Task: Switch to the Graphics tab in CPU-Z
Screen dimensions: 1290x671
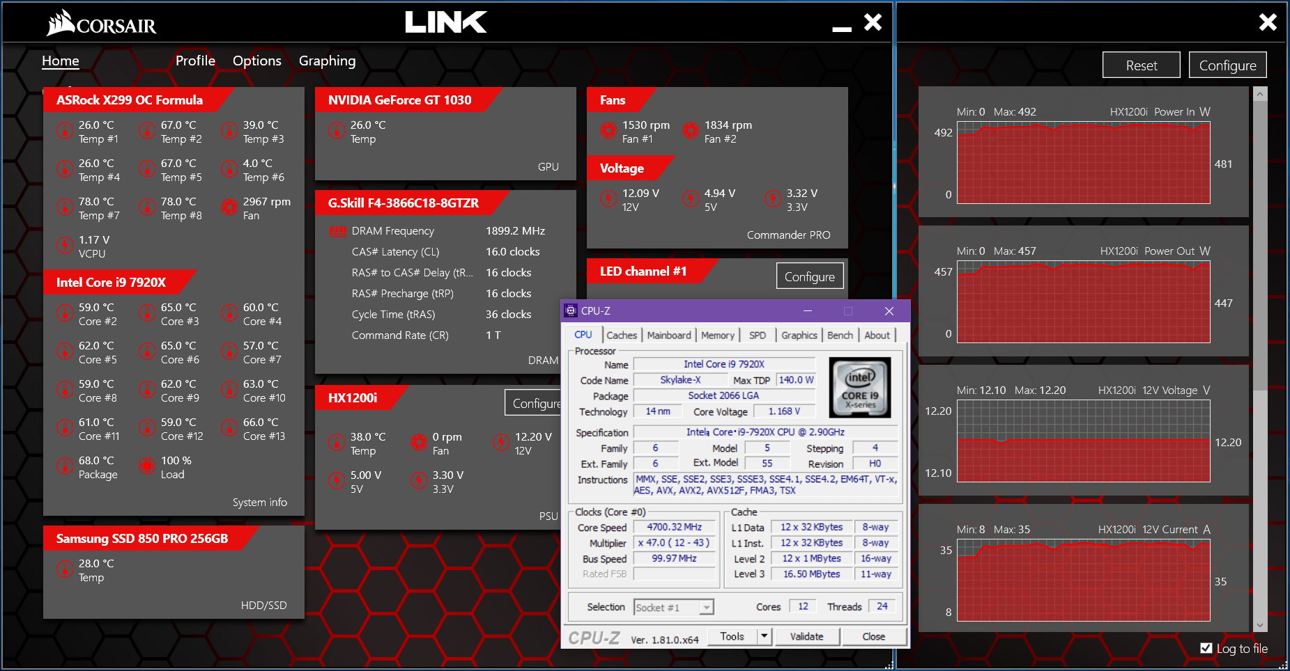Action: [799, 335]
